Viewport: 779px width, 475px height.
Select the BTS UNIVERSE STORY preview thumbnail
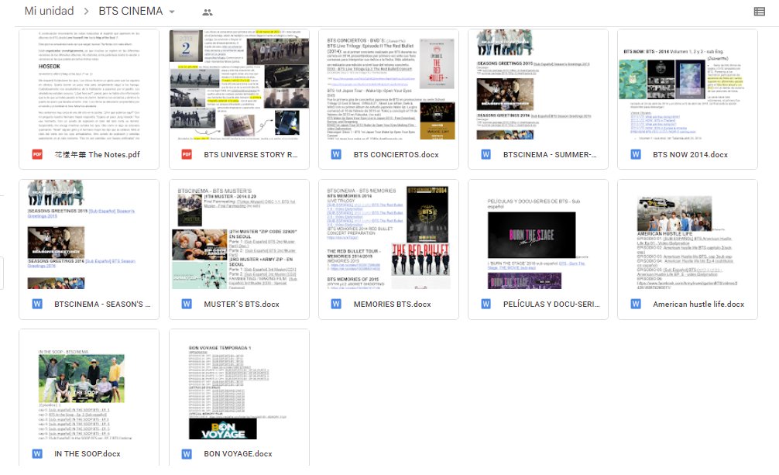click(x=239, y=84)
